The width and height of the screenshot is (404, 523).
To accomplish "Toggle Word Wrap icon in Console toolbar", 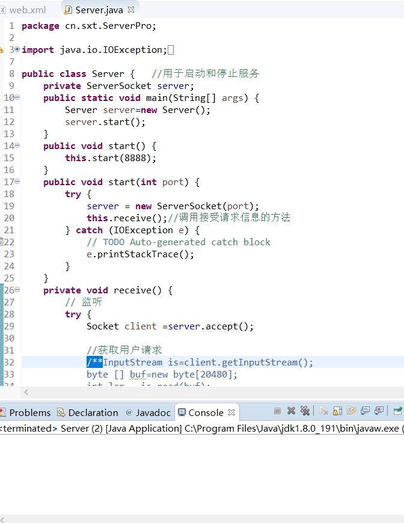I will (351, 411).
